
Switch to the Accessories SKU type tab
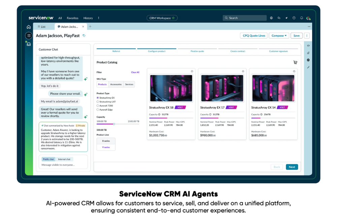[116, 85]
